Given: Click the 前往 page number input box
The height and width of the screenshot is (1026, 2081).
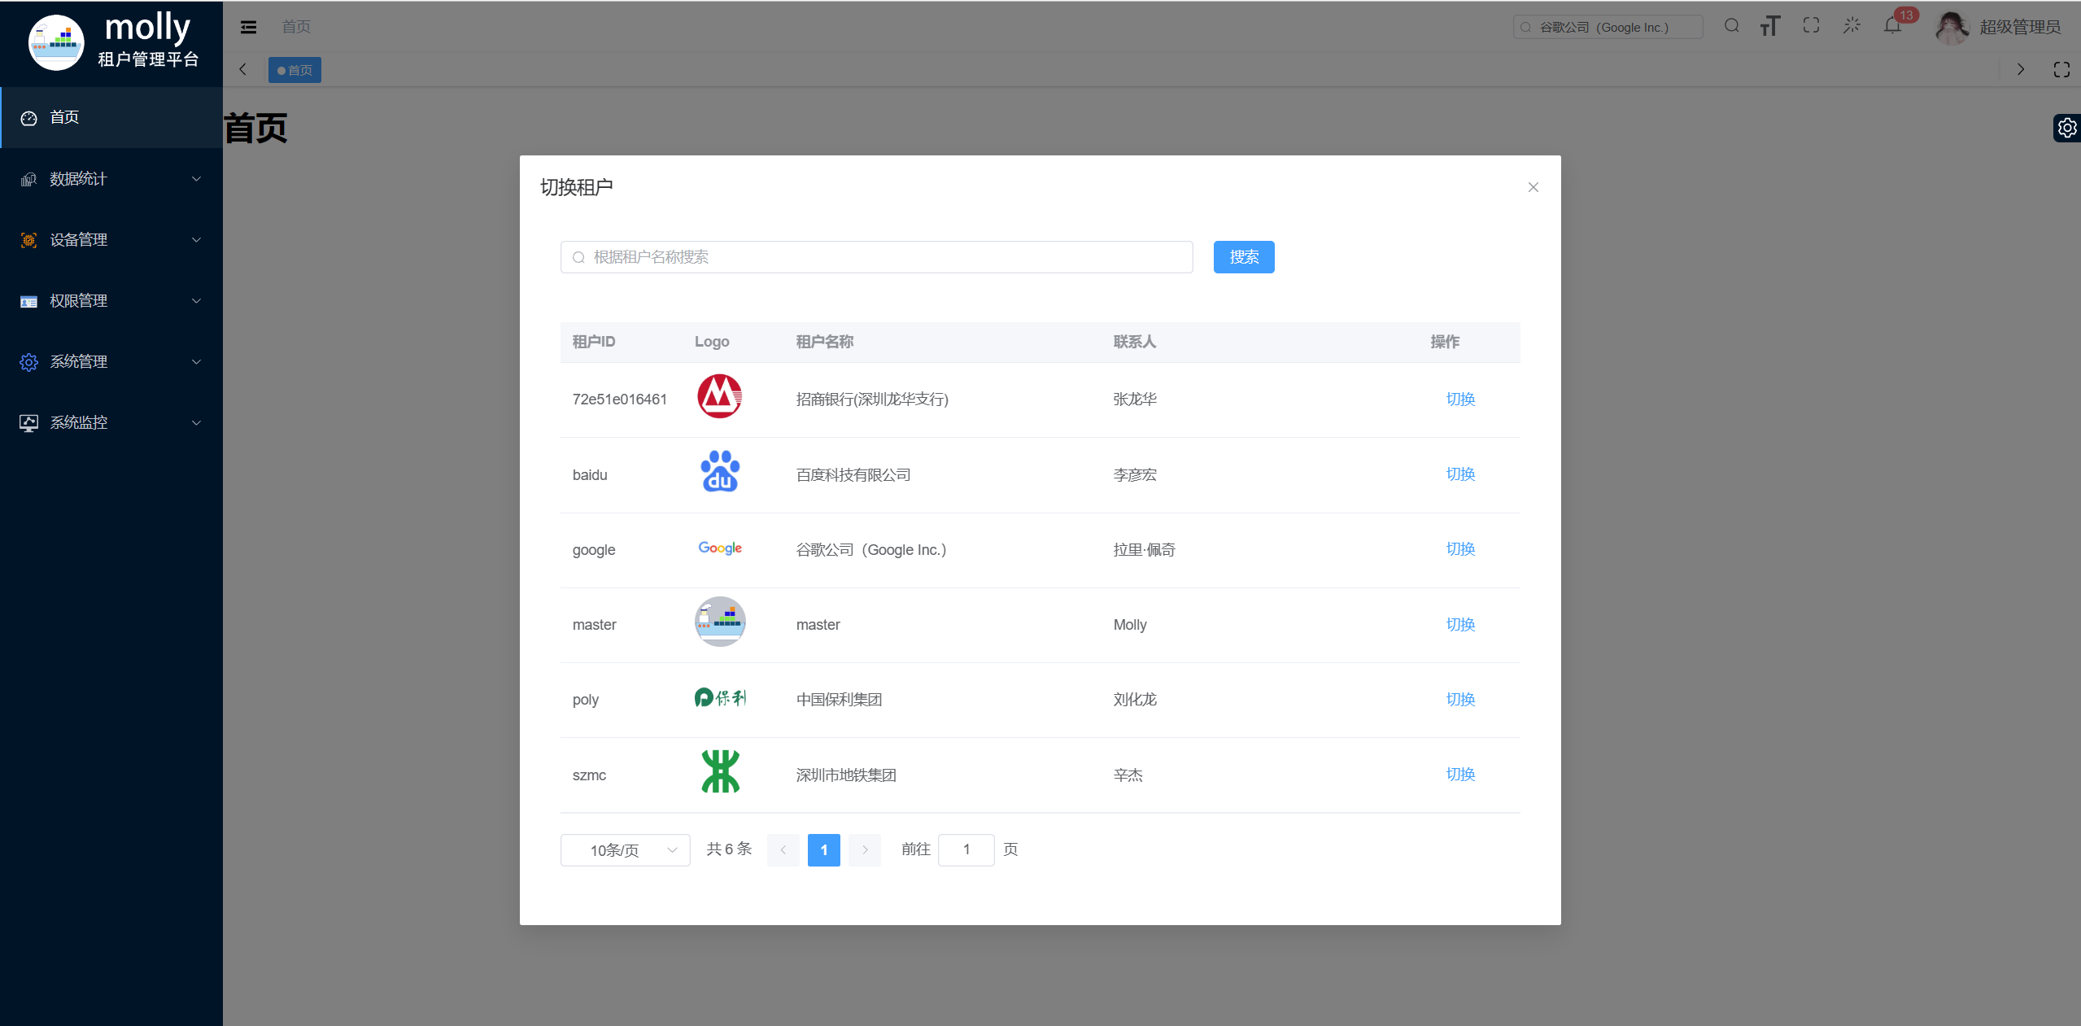Looking at the screenshot, I should [x=966, y=850].
